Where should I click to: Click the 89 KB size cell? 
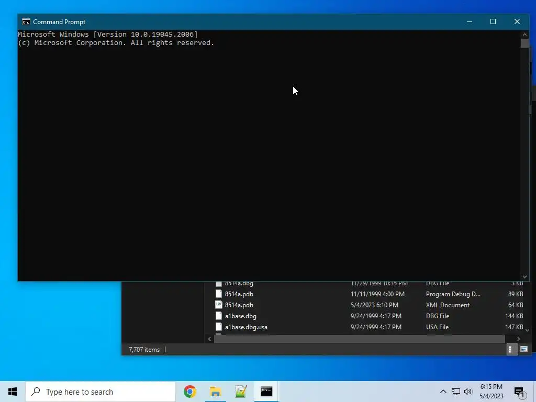click(516, 294)
